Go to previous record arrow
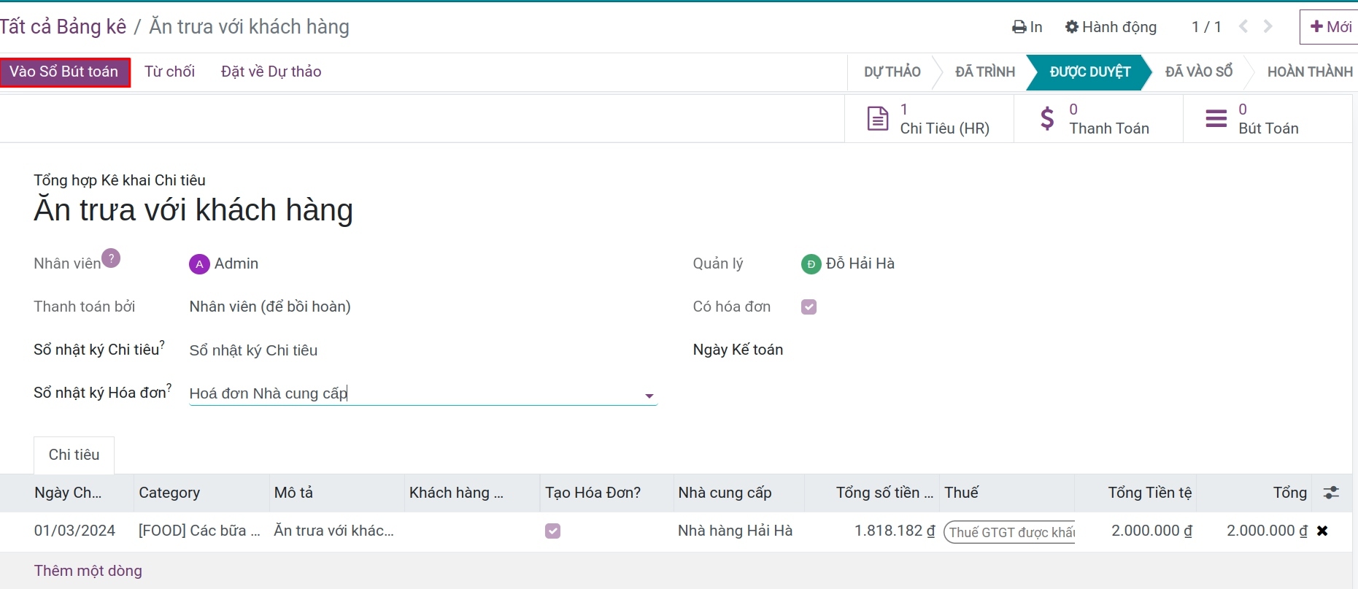The image size is (1358, 589). 1243,27
